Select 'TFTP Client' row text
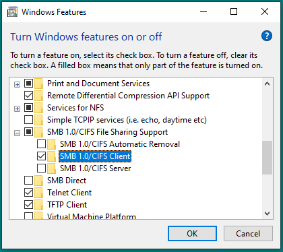The width and height of the screenshot is (283, 252). [67, 205]
